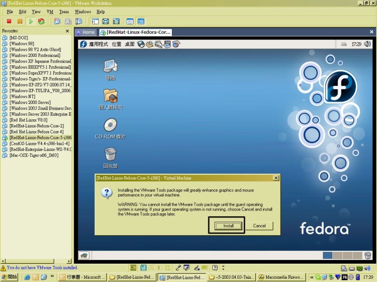Screen dimensions: 377x282
Task: Select [Red Hat Linux V8.0] favorite
Action: (x=28, y=120)
